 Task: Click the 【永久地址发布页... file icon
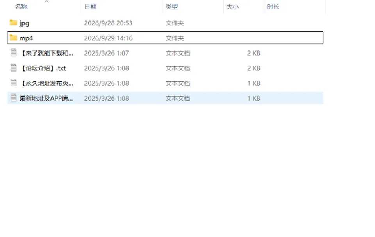click(13, 83)
